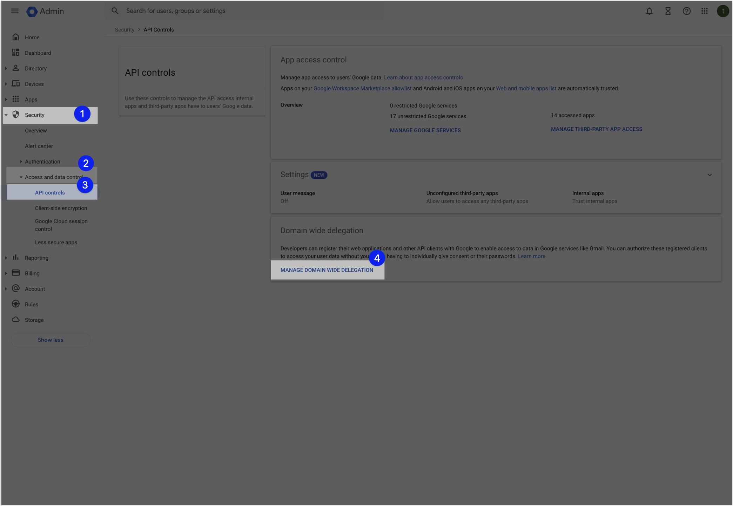Expand the Reporting section arrow
The image size is (733, 506).
[6, 258]
